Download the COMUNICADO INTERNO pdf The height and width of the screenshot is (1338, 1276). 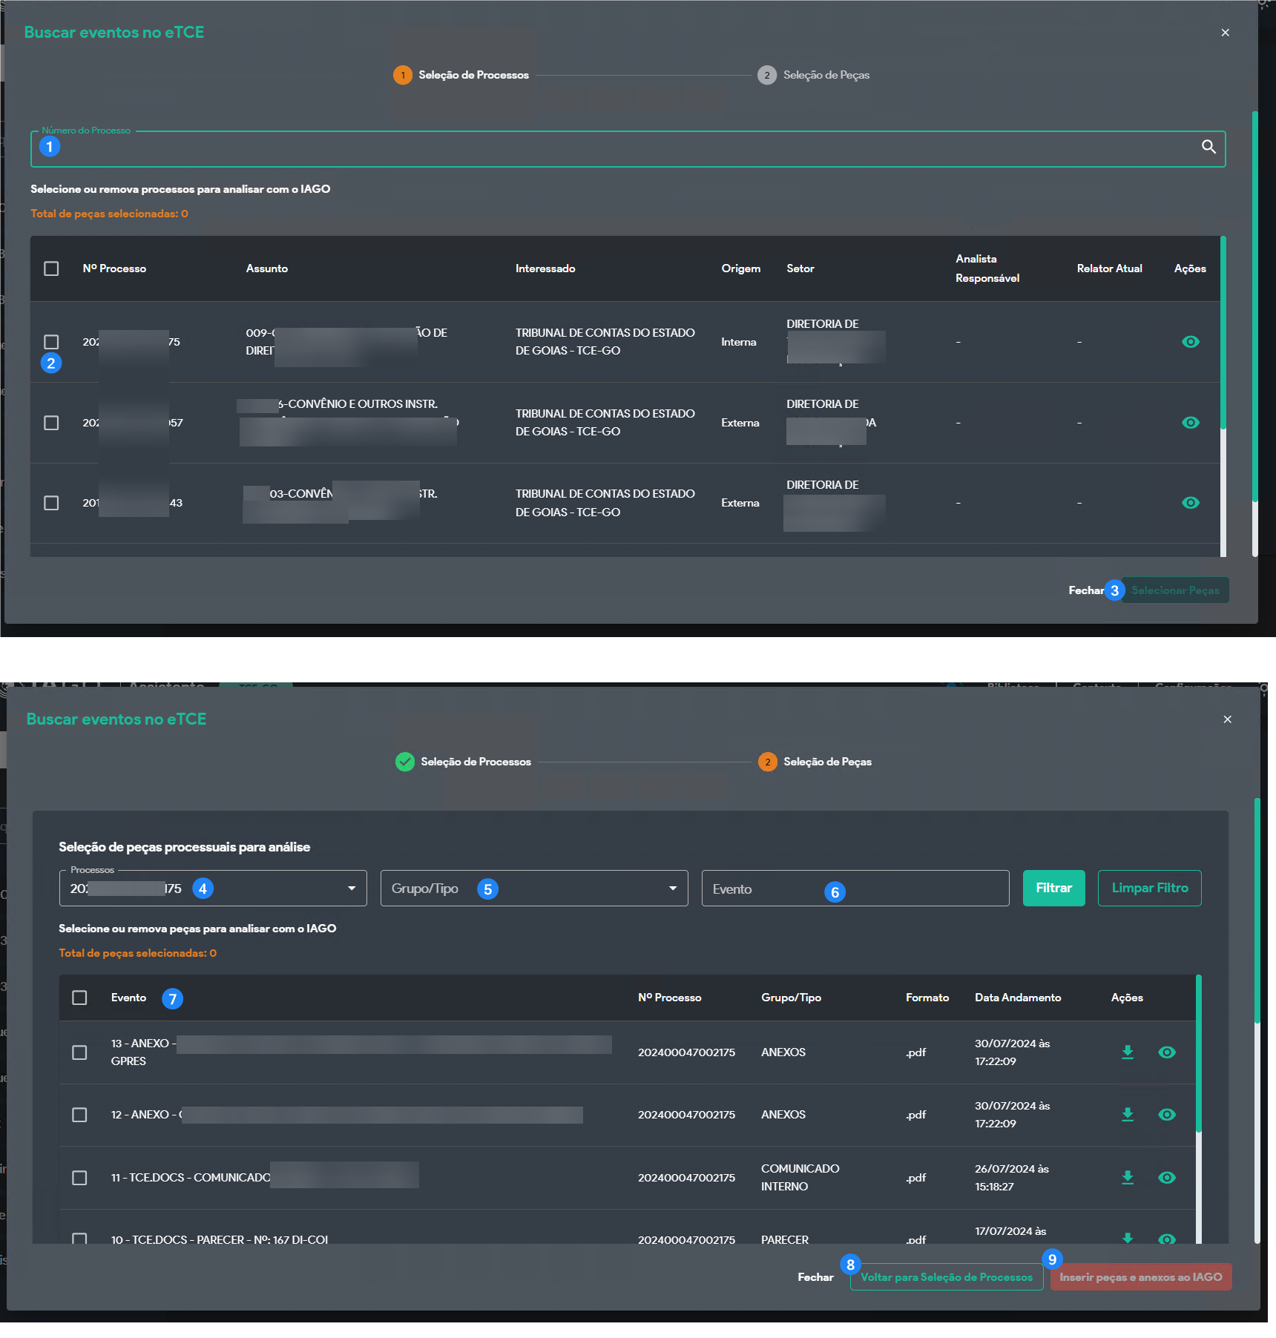pyautogui.click(x=1127, y=1177)
